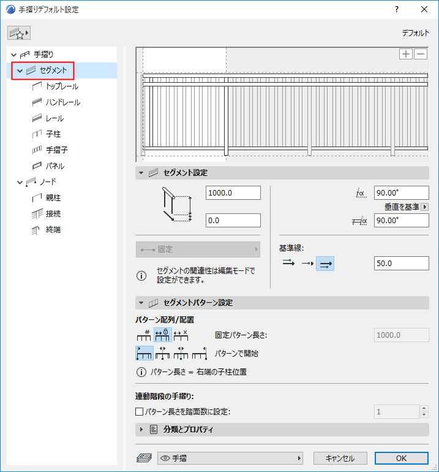Collapse the セグメント tree node
The height and width of the screenshot is (472, 439).
point(20,70)
